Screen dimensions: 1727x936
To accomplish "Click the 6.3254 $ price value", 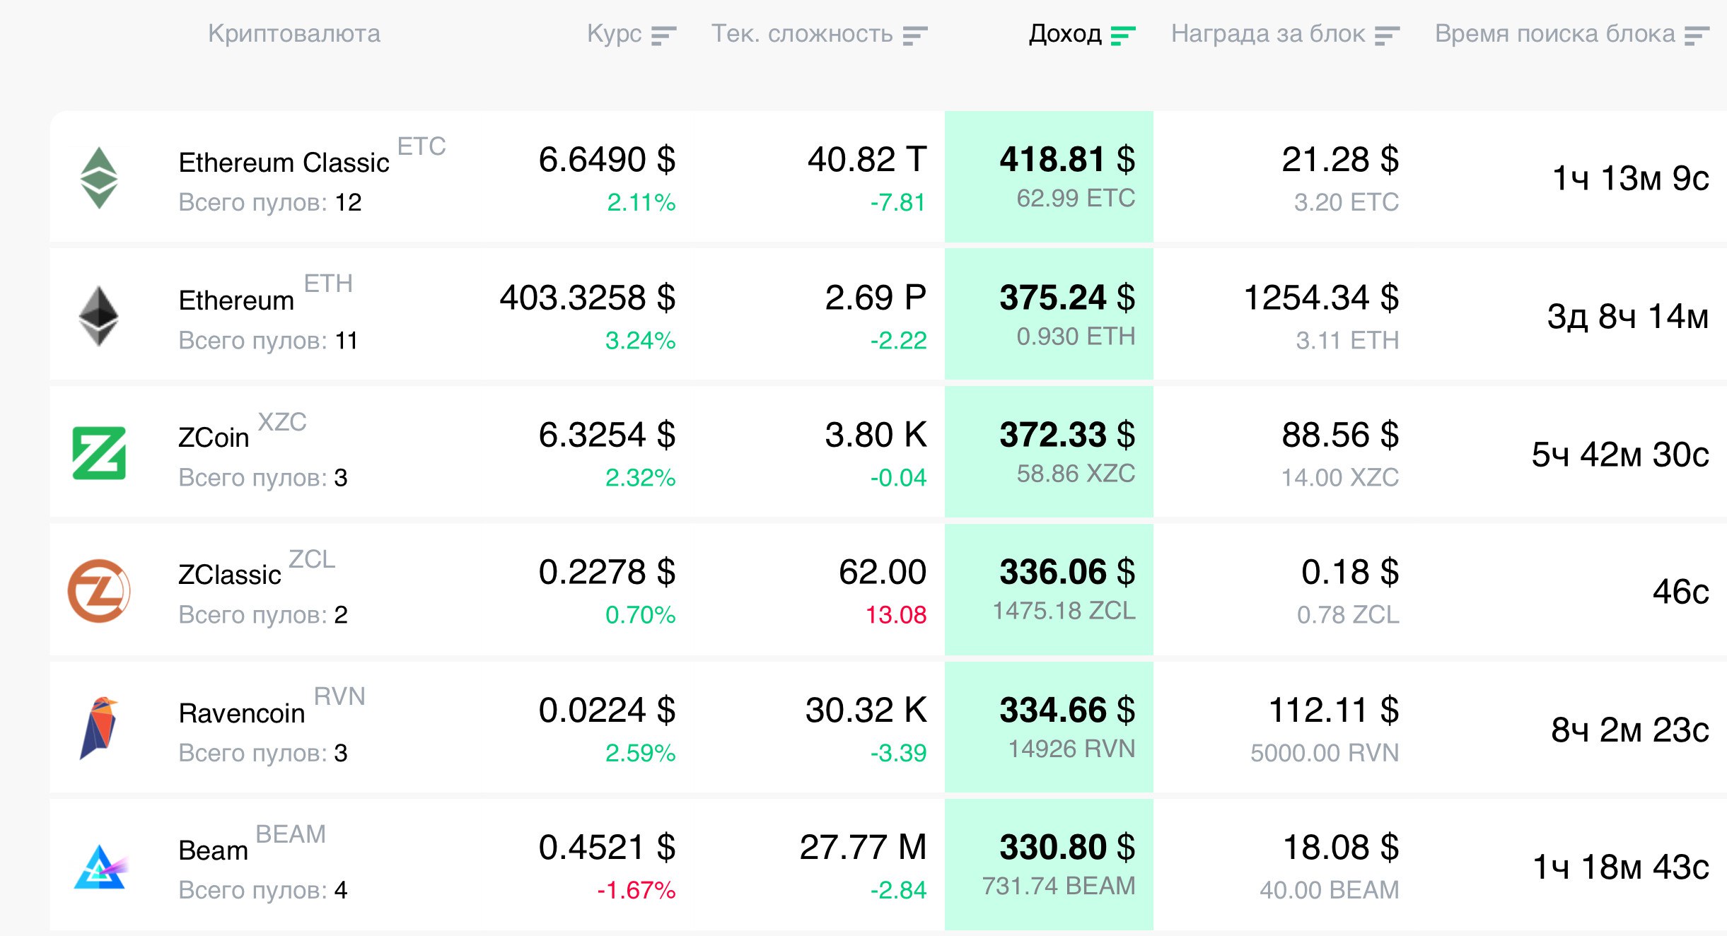I will coord(607,435).
